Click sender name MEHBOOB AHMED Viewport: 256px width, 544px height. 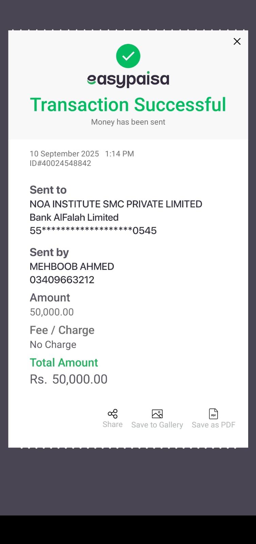pyautogui.click(x=72, y=266)
